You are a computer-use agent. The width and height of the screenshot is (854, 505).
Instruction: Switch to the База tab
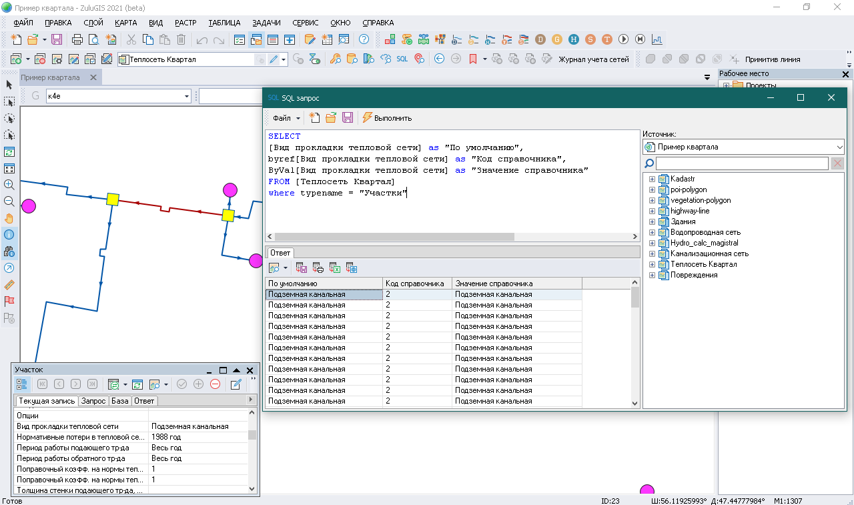120,401
